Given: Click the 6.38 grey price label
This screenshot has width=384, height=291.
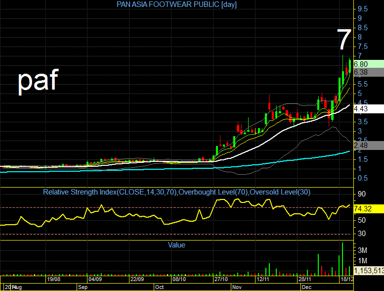Looking at the screenshot, I should point(369,72).
